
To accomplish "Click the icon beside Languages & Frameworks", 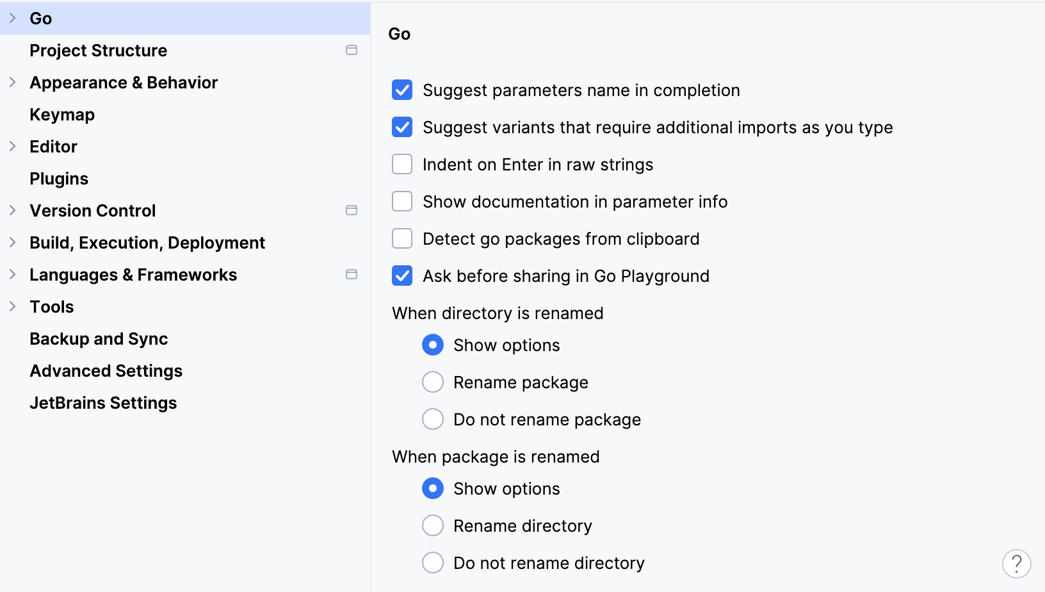I will click(352, 274).
